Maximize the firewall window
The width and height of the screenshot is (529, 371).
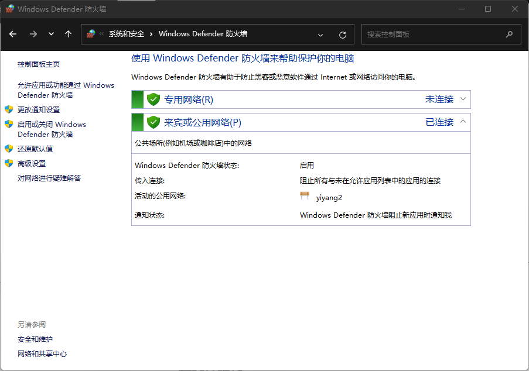(x=488, y=9)
